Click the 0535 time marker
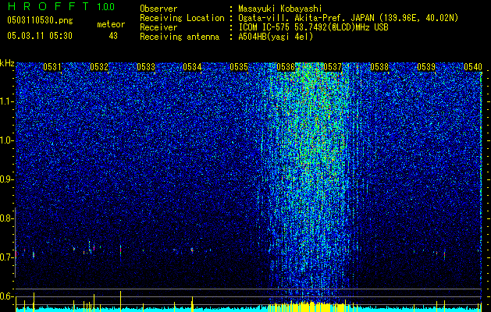This screenshot has height=312, width=491. pos(239,67)
